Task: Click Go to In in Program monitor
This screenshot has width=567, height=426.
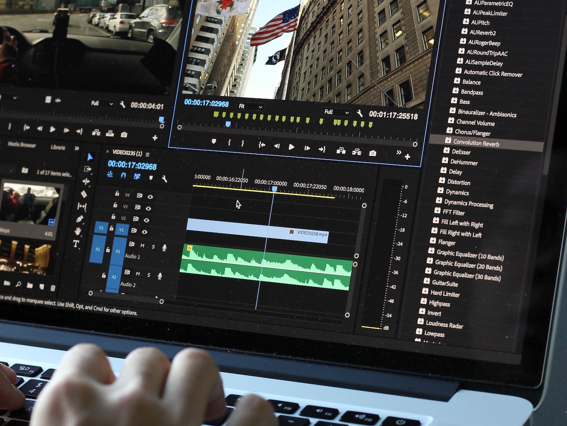Action: [262, 145]
